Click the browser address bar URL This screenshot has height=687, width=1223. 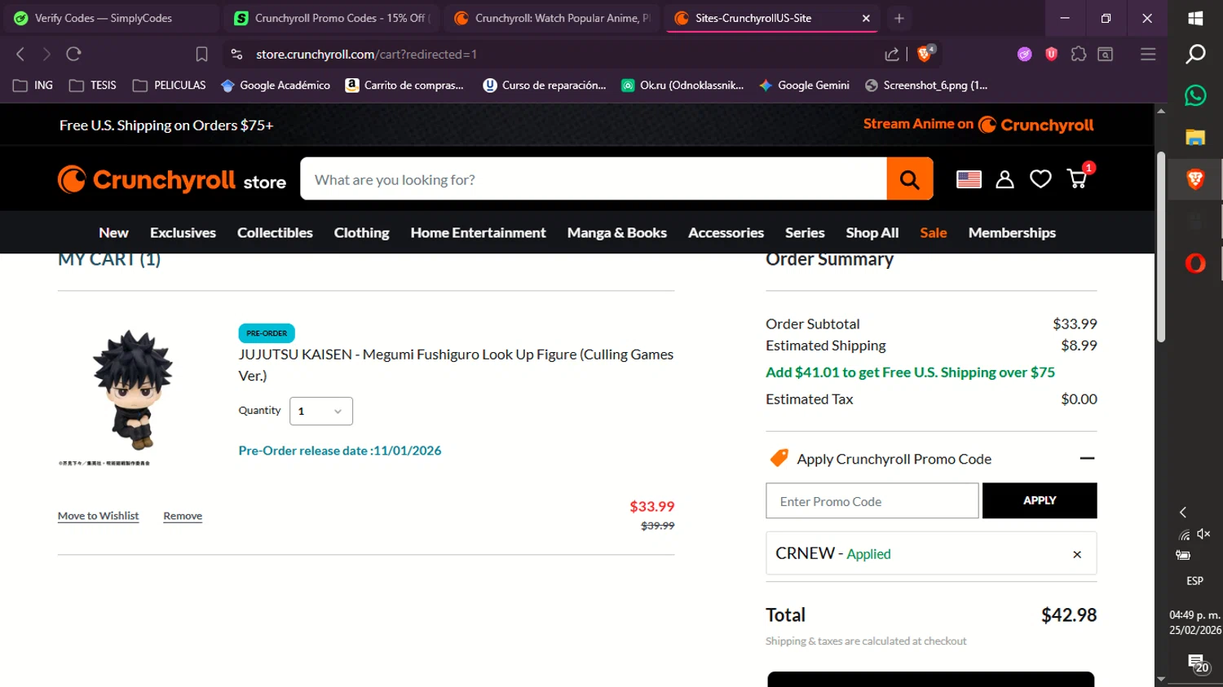[x=367, y=54]
